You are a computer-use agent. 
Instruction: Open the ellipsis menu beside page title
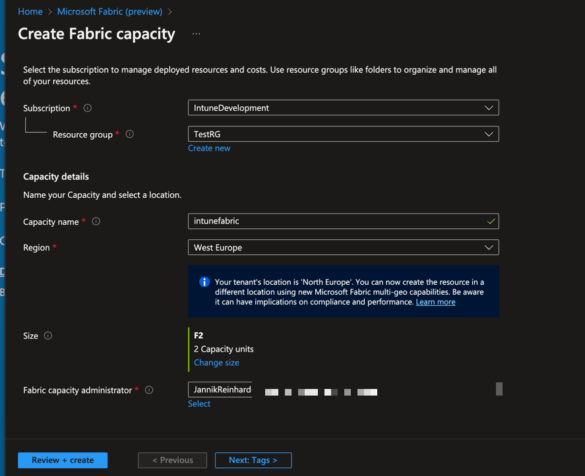point(196,34)
